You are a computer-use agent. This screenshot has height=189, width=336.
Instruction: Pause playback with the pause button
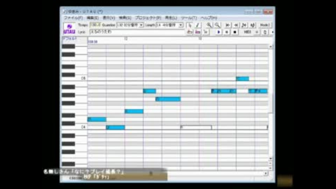(x=227, y=32)
